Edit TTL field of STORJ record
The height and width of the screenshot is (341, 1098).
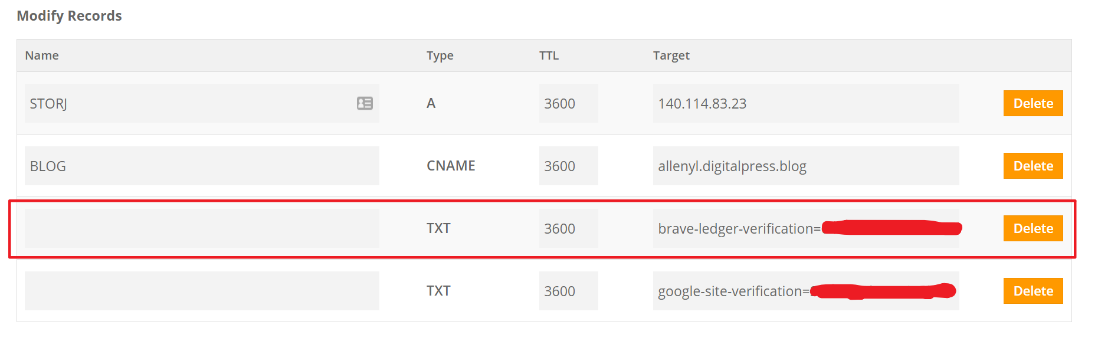click(568, 103)
